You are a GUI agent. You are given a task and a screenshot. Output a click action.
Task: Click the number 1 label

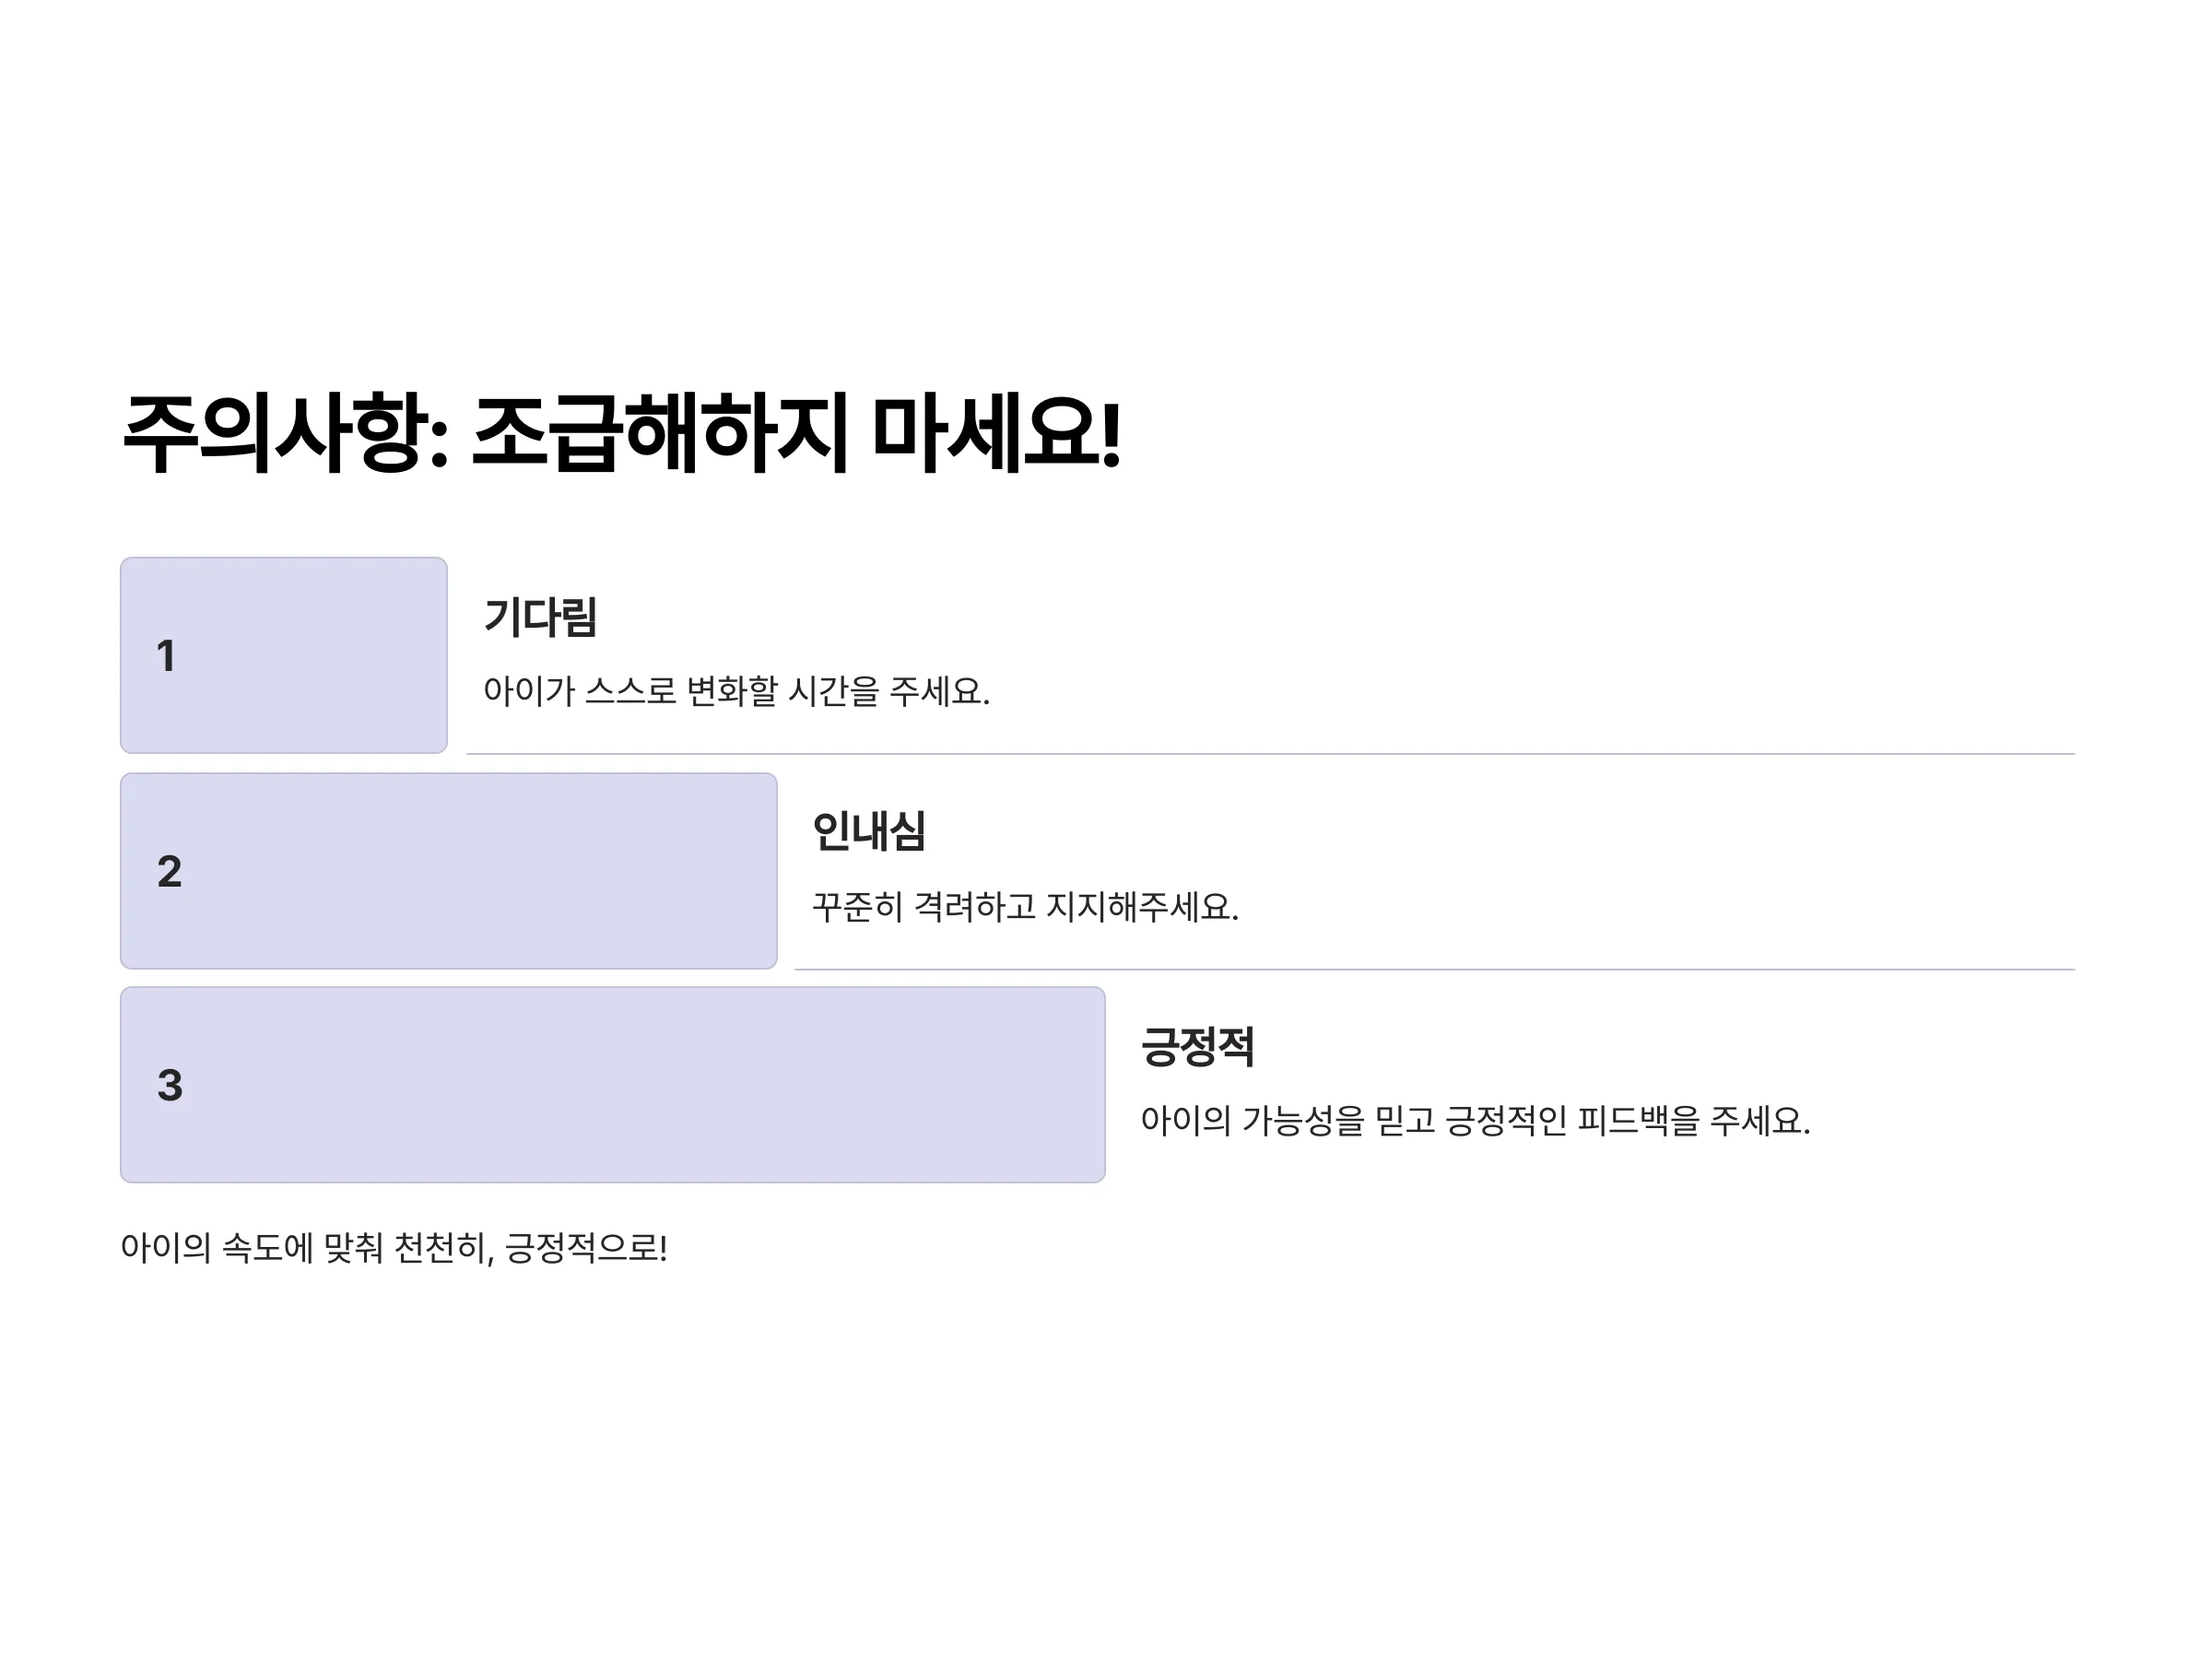166,656
